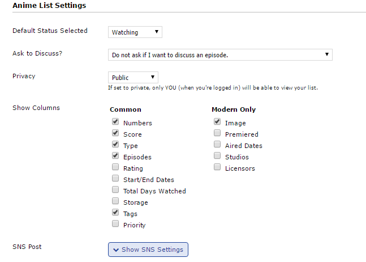Enable Total Days Watched column
Screen dimensions: 366x262
(x=115, y=190)
